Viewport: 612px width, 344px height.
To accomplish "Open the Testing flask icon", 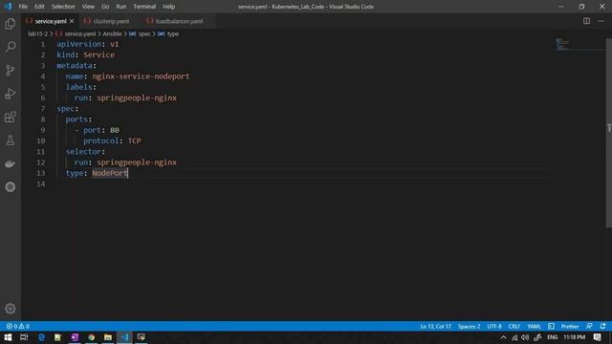I will point(11,140).
